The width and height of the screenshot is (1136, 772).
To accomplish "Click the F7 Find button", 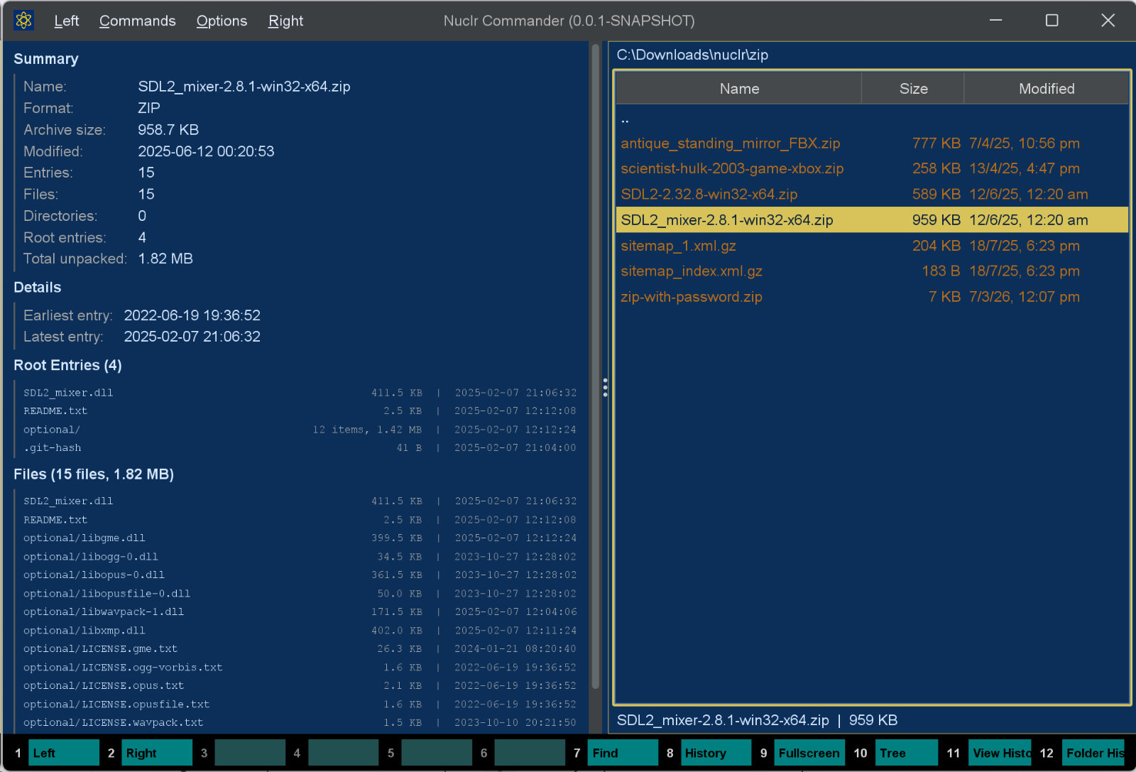I will point(623,753).
